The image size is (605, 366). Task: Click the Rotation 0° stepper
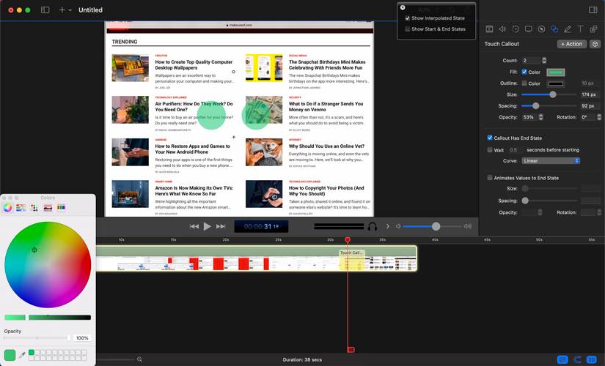[599, 117]
